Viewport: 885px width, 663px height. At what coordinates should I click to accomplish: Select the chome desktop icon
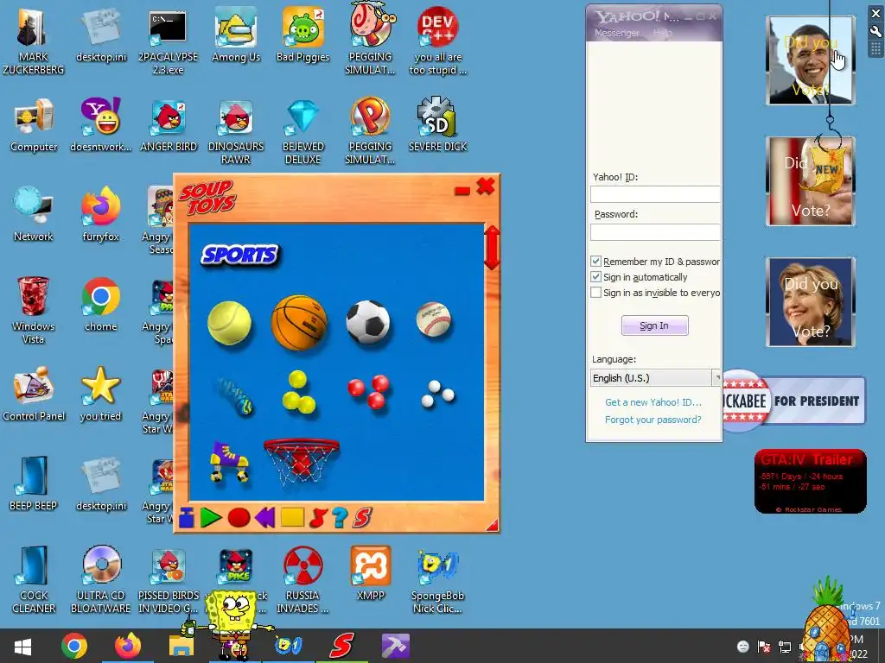click(x=101, y=306)
